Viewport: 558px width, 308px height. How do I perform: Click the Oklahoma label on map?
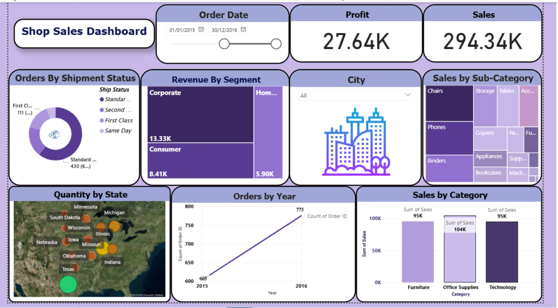[74, 256]
